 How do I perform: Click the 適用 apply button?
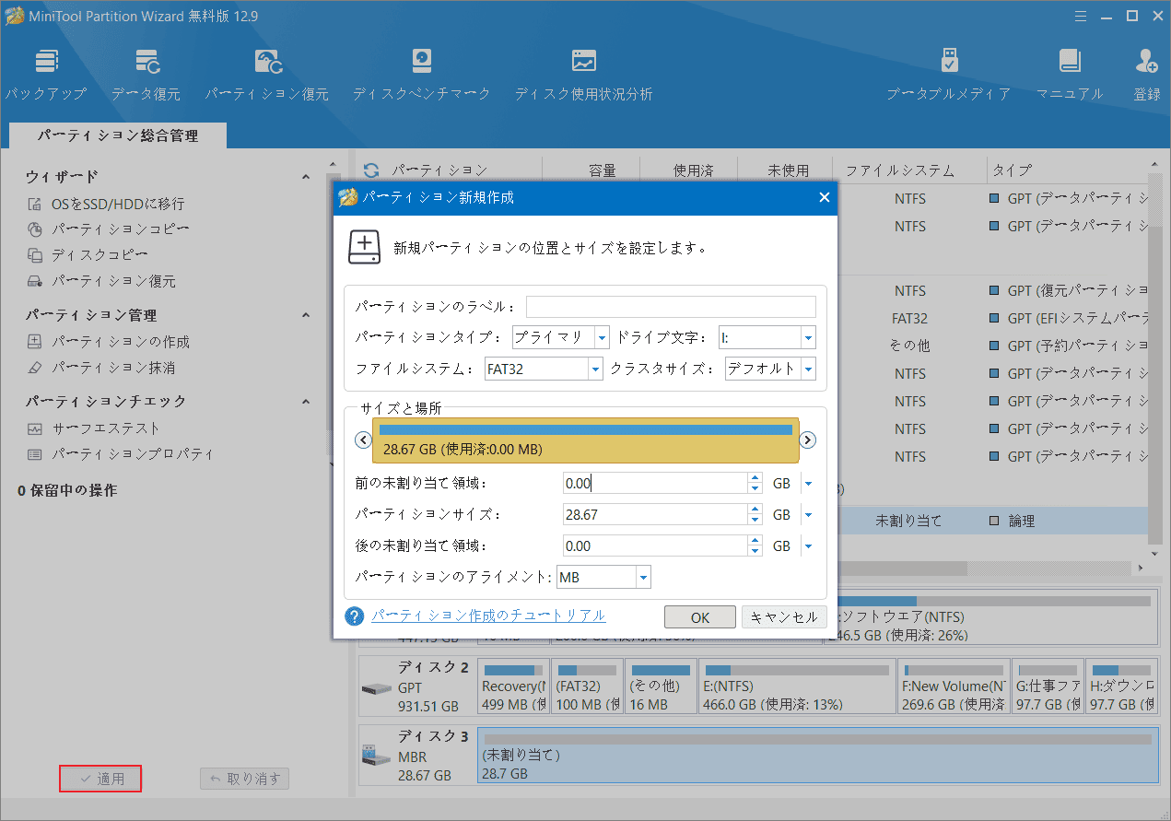point(100,779)
